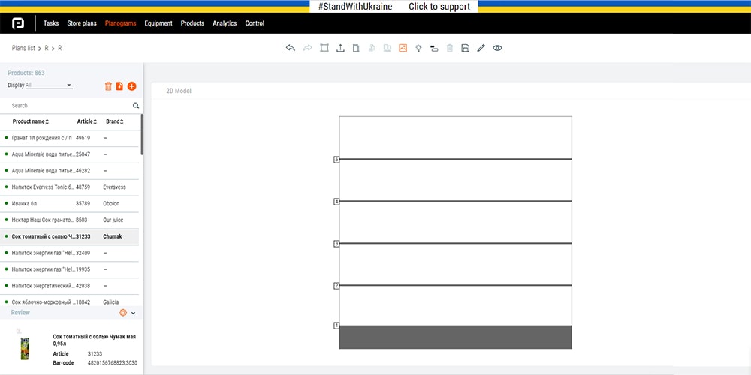Click the orange trash icon in products panel
This screenshot has height=375, width=751.
108,86
